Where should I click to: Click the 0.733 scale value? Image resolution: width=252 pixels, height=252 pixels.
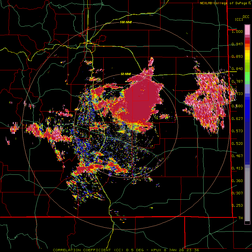tap(237, 94)
